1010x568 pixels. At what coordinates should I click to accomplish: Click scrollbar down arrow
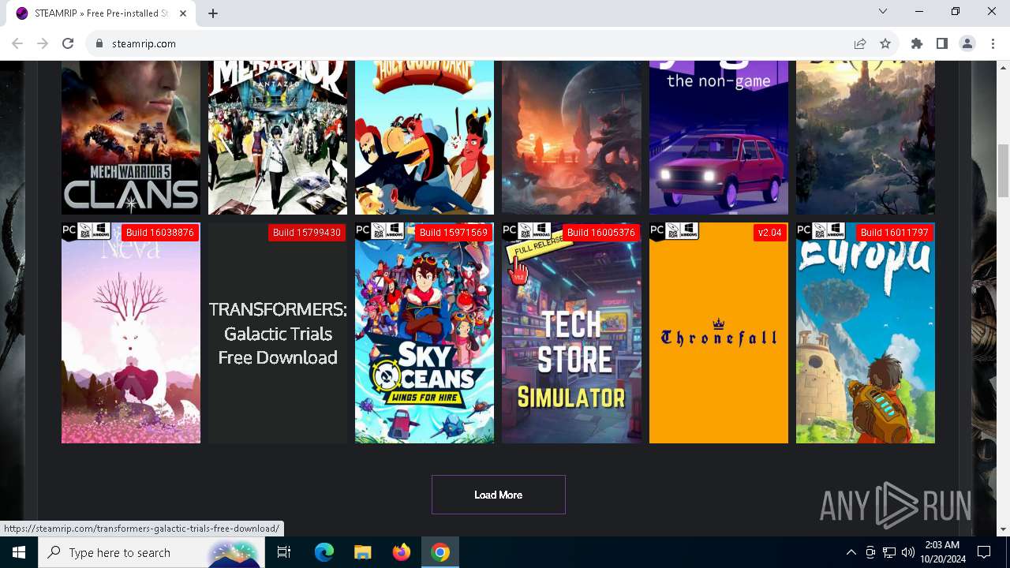tap(1003, 529)
